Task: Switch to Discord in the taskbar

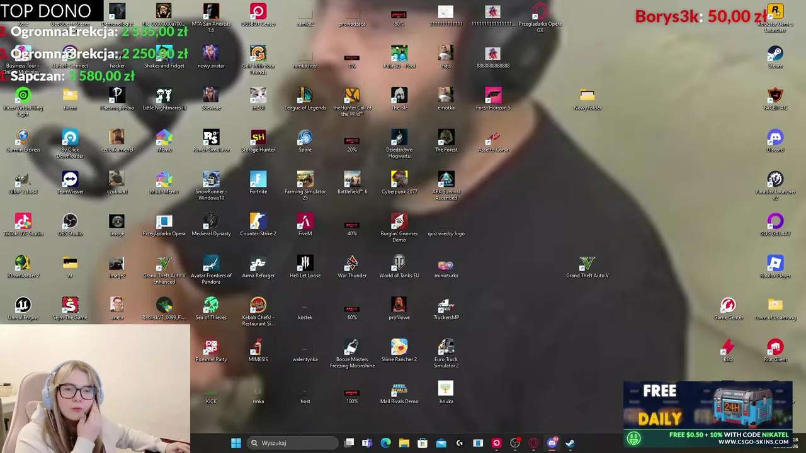Action: 552,443
